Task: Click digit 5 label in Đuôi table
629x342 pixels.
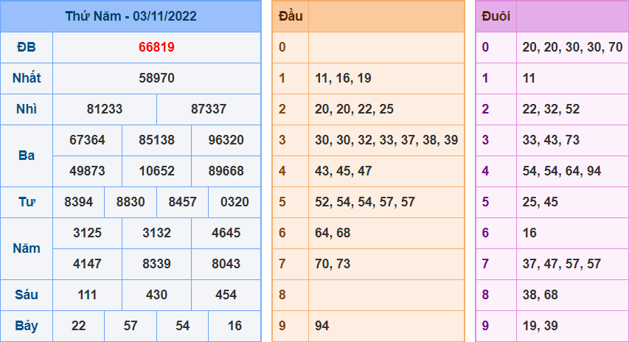Action: (485, 202)
